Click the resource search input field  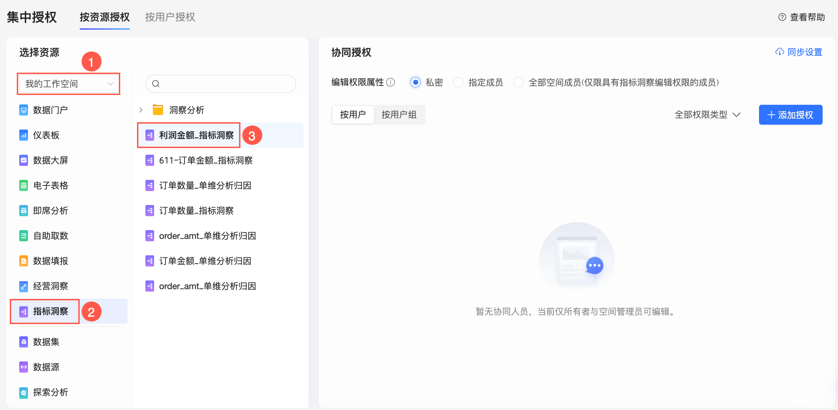[x=224, y=84]
